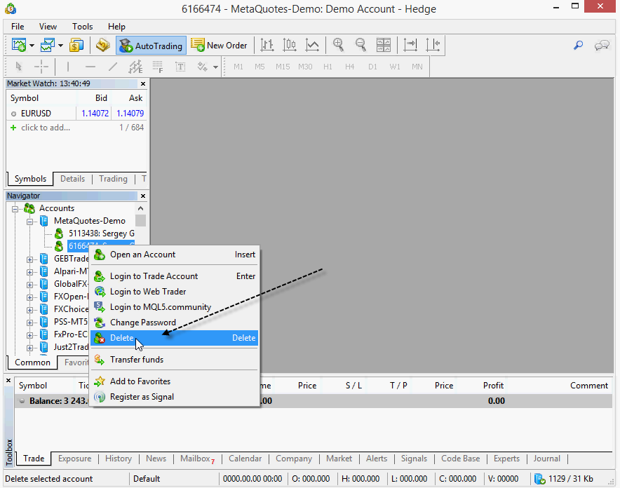
Task: Toggle the AutoTrading button
Action: pos(151,46)
